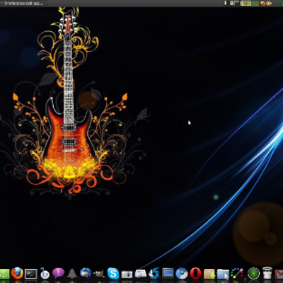The height and width of the screenshot is (283, 283).
Task: Click the 'Preferenze dell'app...' taskbar window button
Action: click(x=23, y=4)
